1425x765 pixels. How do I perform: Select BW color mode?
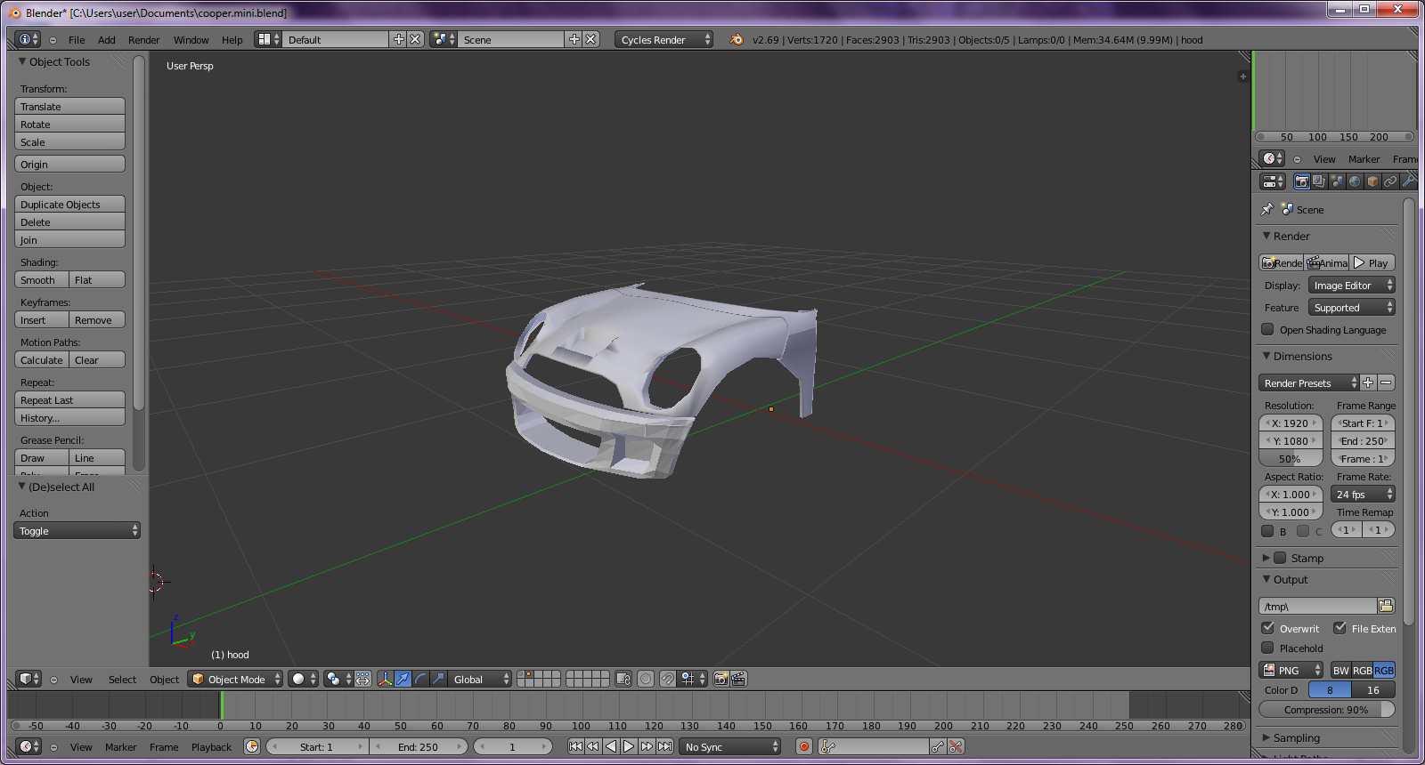click(1340, 670)
